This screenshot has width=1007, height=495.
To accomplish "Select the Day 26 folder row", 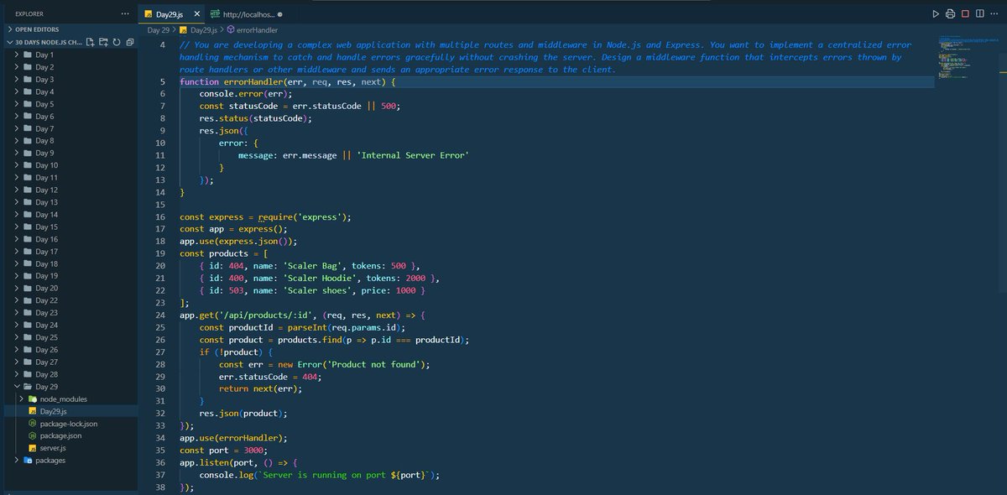I will (x=69, y=350).
